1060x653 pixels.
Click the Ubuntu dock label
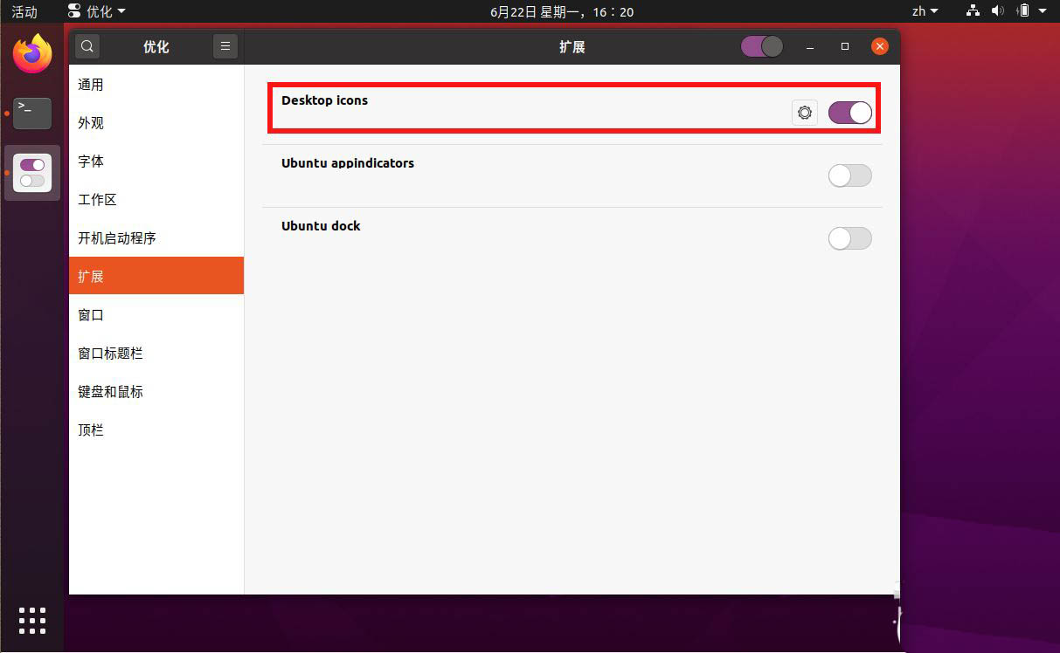click(321, 226)
